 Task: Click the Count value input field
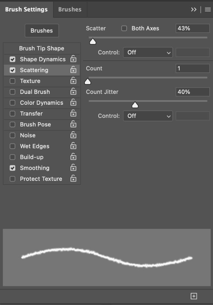(x=192, y=68)
